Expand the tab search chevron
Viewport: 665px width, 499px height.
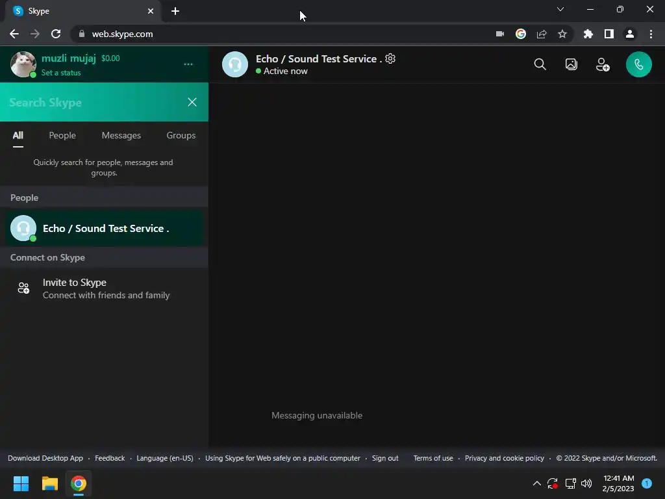(x=560, y=9)
